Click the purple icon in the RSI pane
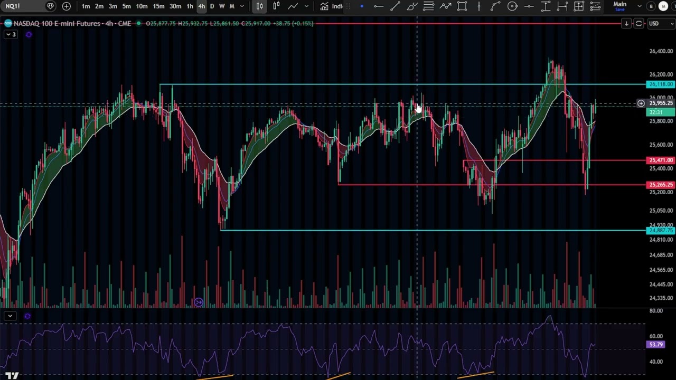The width and height of the screenshot is (676, 380). pos(27,316)
